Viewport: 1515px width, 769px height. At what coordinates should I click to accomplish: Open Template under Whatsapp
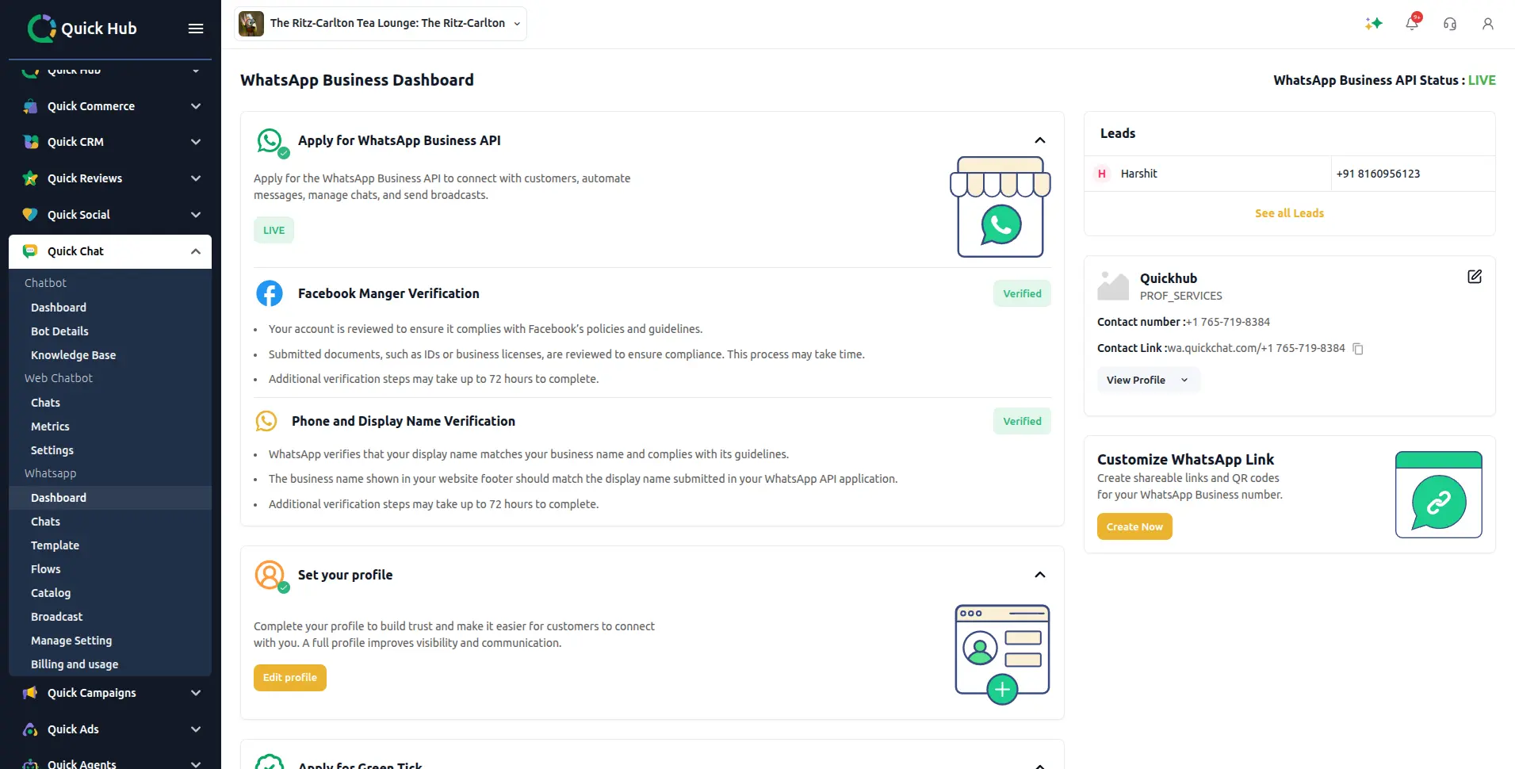pos(55,545)
